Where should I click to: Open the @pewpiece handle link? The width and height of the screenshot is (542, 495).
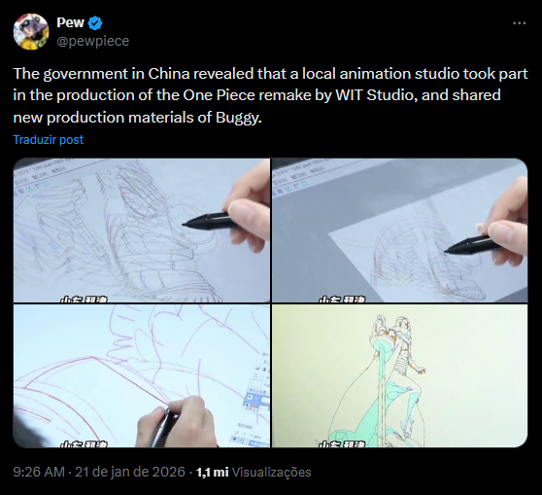(93, 41)
